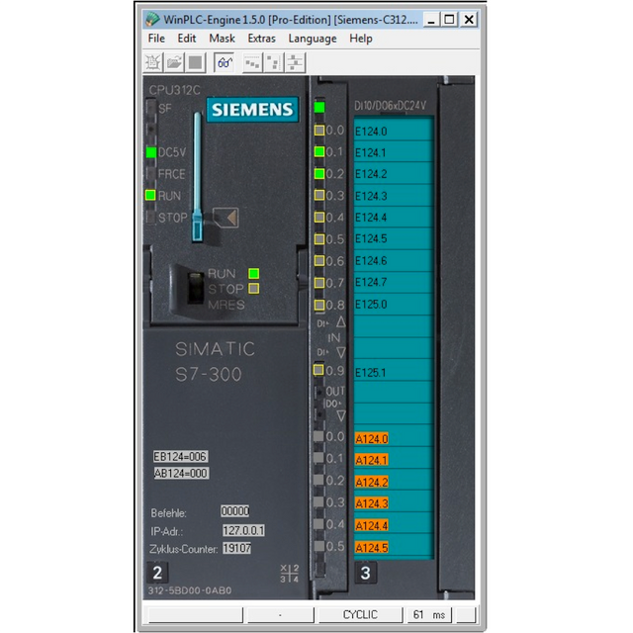633x633 pixels.
Task: Open the Extras menu
Action: click(261, 39)
